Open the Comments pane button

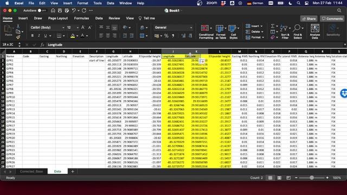click(x=332, y=18)
